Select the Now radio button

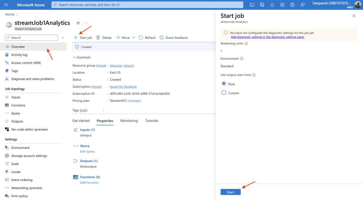point(224,84)
